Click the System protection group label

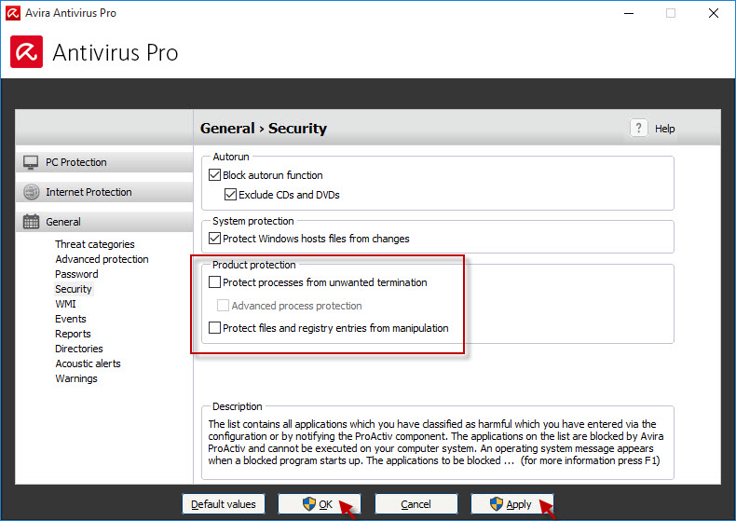tap(253, 221)
